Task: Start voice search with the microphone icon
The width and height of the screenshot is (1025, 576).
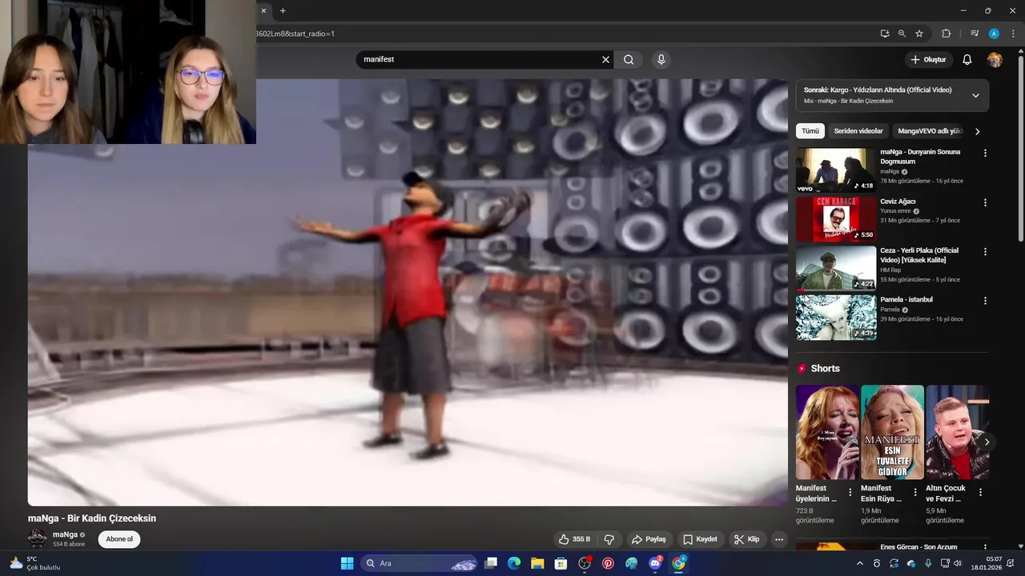Action: coord(661,59)
